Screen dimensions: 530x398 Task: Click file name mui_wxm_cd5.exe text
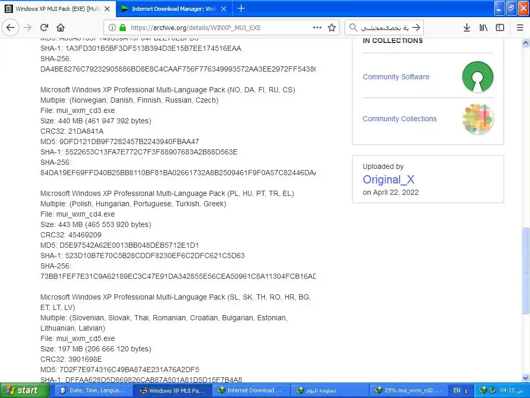click(x=85, y=338)
